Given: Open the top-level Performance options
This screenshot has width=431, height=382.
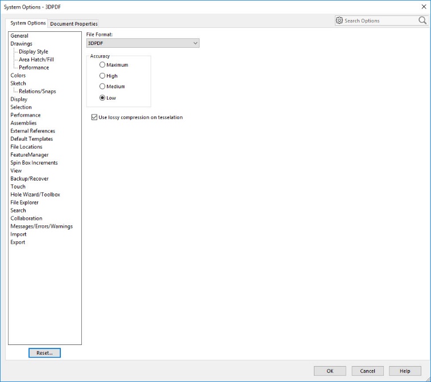Looking at the screenshot, I should [x=25, y=116].
